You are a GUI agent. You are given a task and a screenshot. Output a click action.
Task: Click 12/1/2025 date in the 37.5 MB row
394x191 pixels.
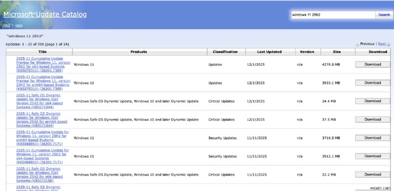[256, 120]
